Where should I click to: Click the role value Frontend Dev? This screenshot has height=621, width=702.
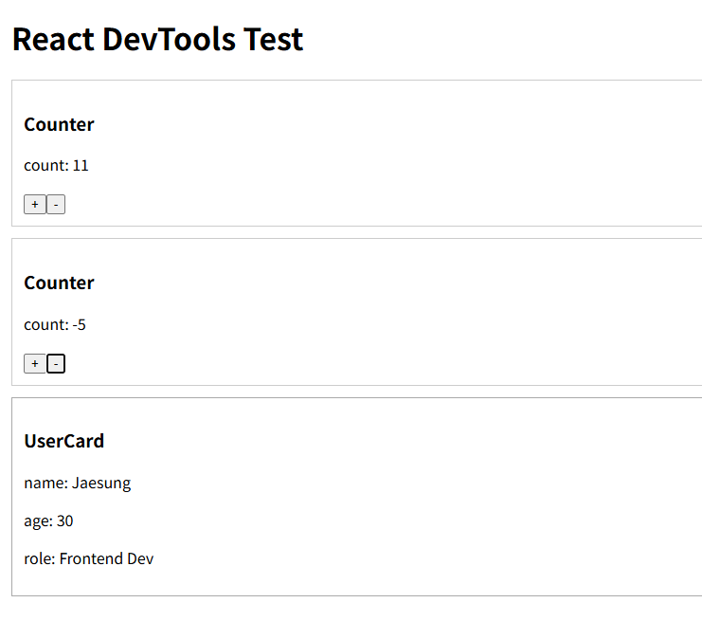(x=106, y=559)
